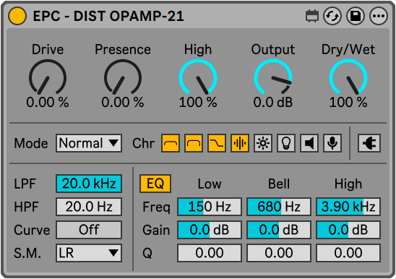
Task: Click the HPF 20.0 Hz field
Action: [89, 207]
